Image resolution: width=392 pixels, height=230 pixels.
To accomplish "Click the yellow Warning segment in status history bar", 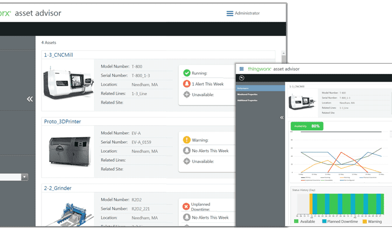I will click(311, 204).
